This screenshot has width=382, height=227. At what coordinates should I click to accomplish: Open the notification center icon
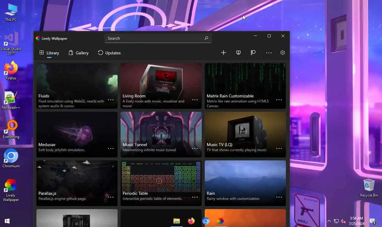pyautogui.click(x=372, y=221)
